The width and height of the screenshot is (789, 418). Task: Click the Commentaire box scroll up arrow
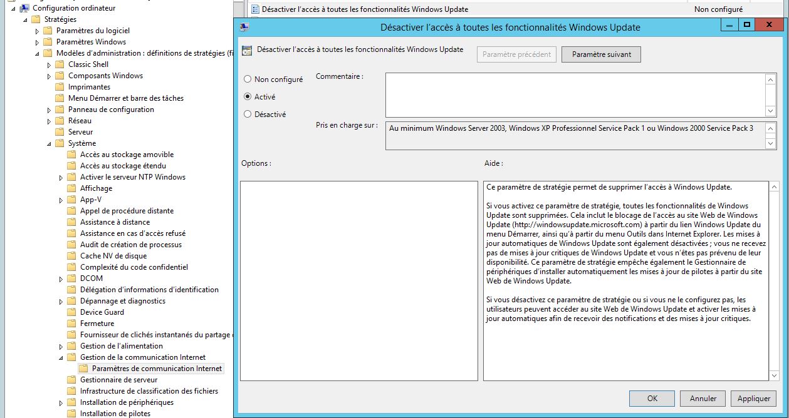(771, 79)
